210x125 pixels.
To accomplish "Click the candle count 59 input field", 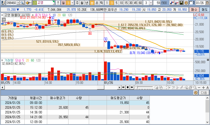I will pos(157,3).
